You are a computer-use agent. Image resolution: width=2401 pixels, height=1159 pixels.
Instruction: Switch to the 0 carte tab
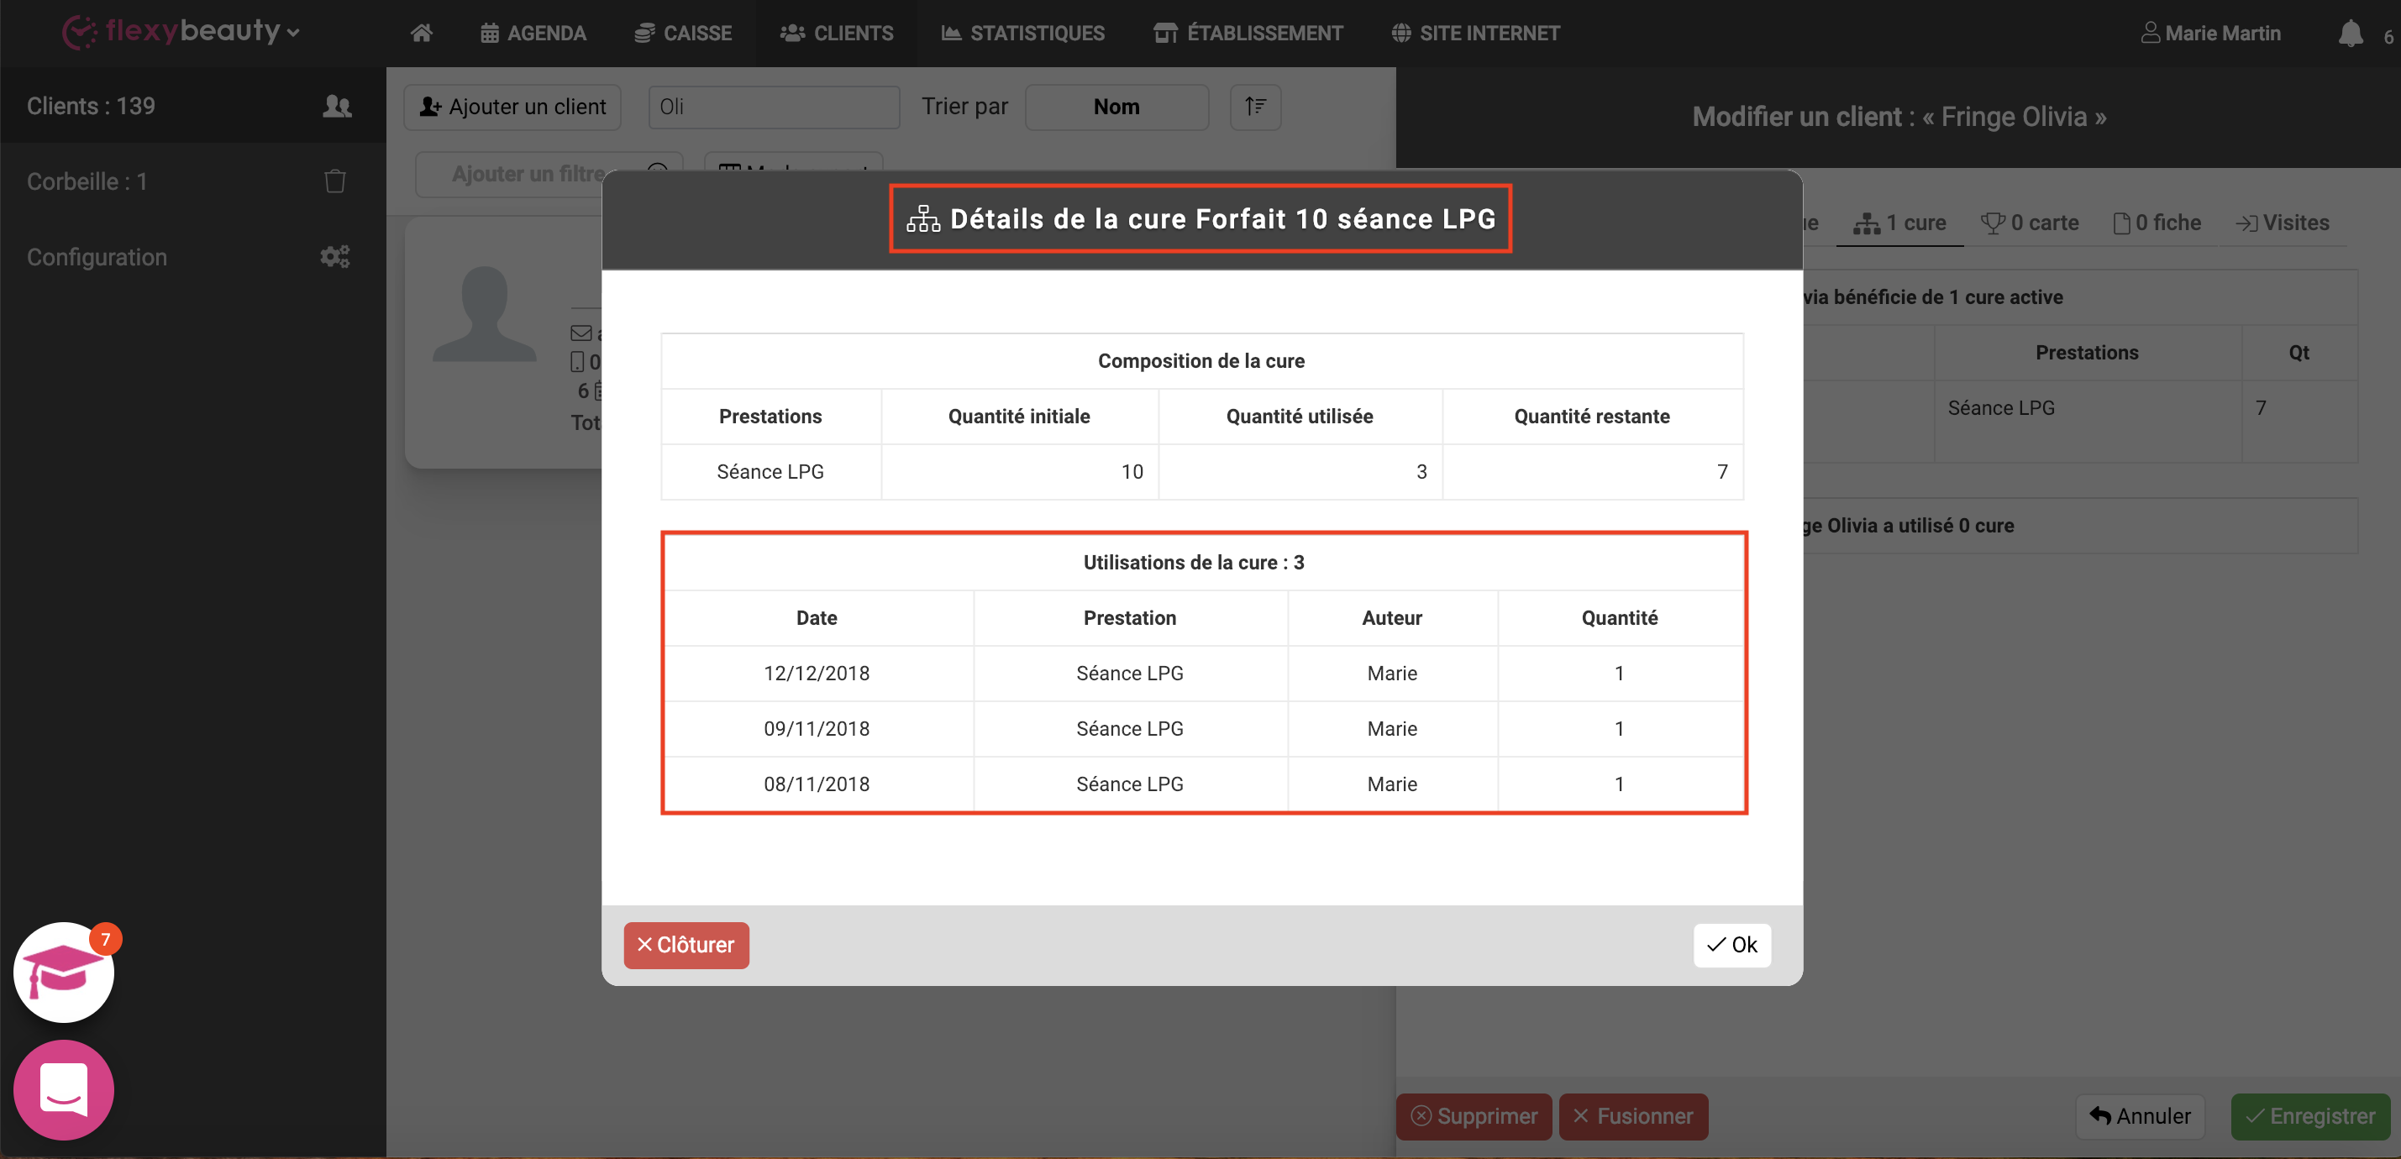click(x=2030, y=223)
